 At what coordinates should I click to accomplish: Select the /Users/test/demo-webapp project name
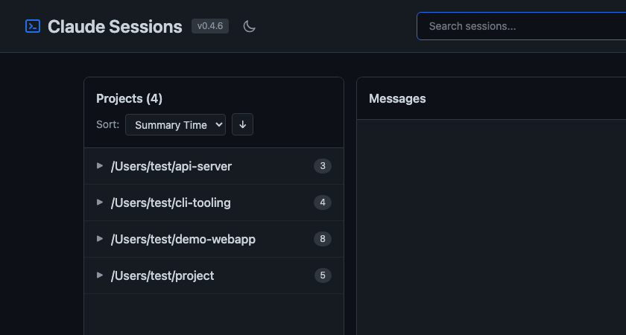183,239
